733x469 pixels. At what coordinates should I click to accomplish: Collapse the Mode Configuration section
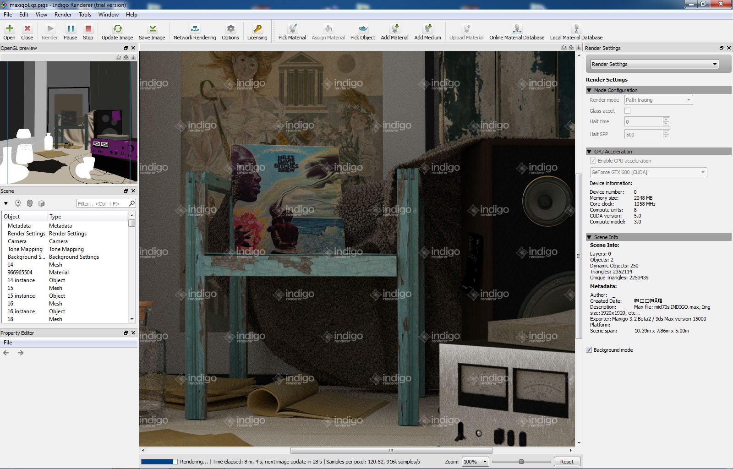coord(589,90)
